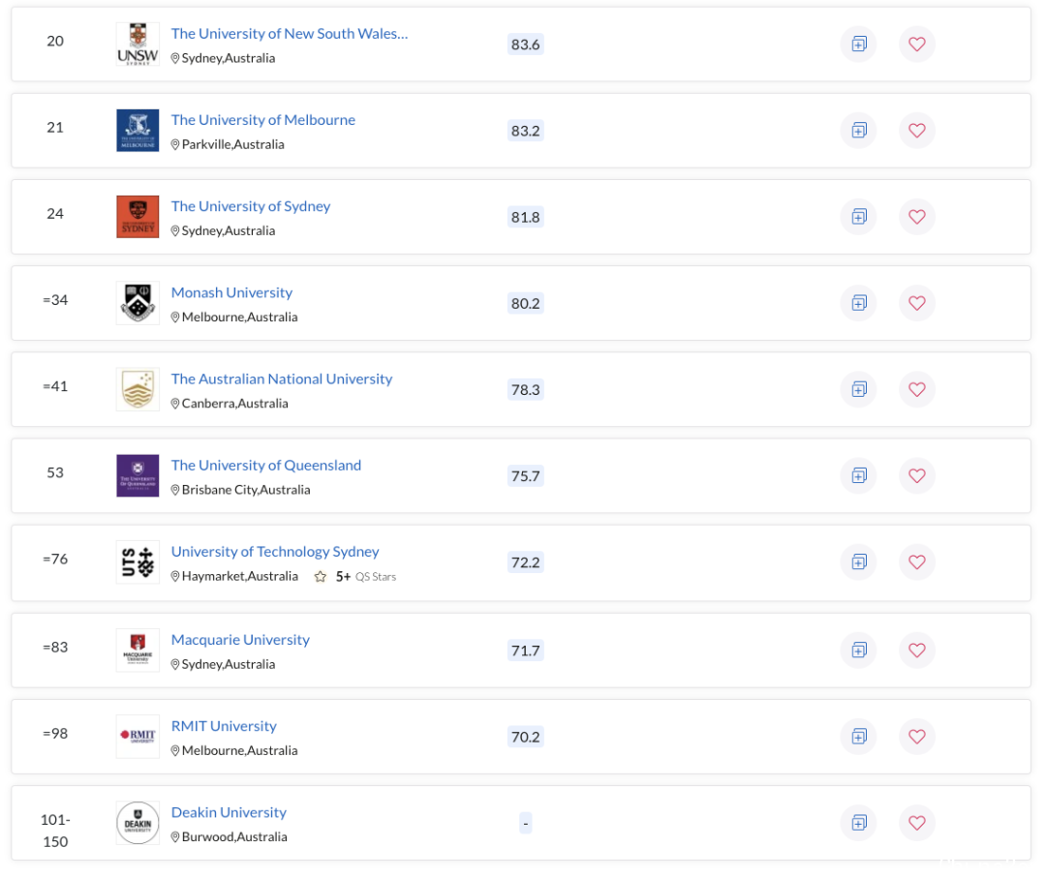
Task: Click the Deakin University logo
Action: tap(138, 823)
